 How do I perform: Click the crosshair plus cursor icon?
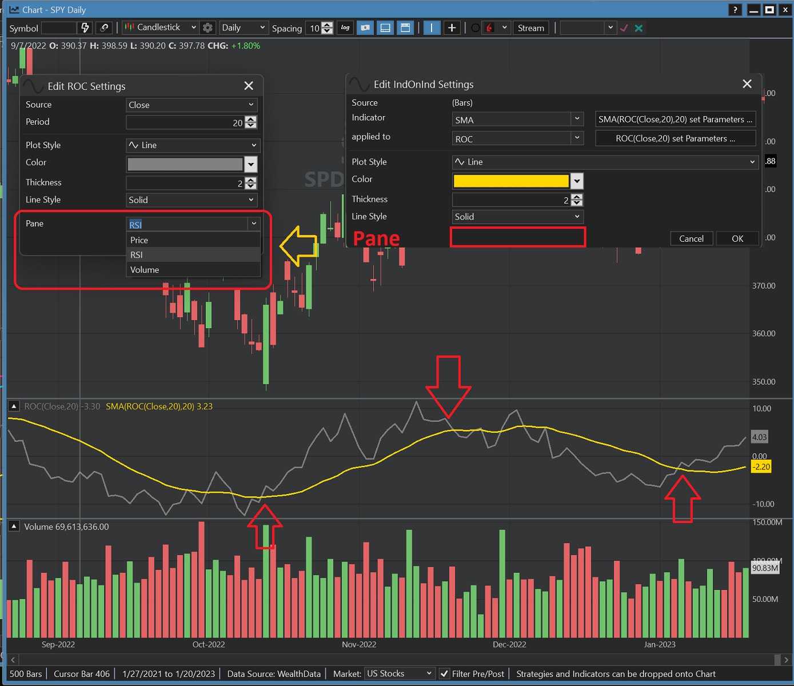452,27
